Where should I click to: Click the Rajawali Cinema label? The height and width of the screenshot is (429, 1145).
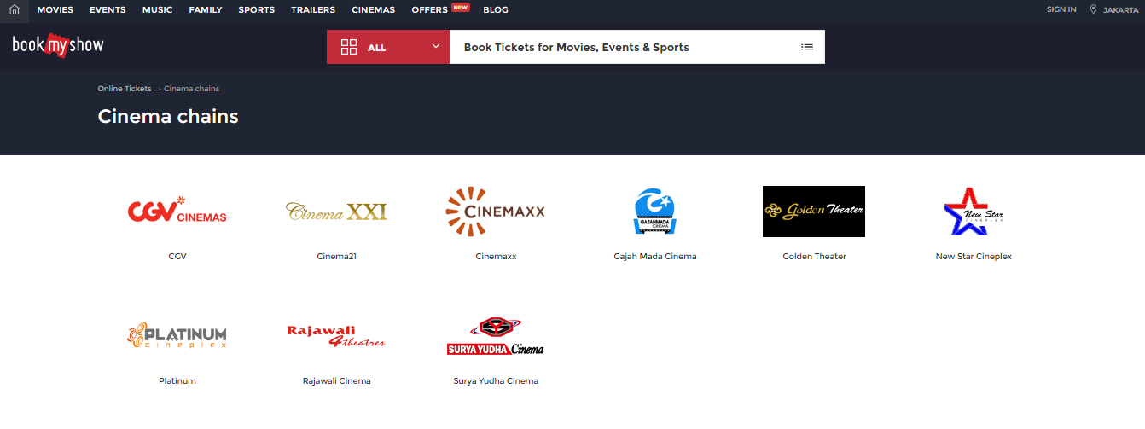pyautogui.click(x=336, y=380)
